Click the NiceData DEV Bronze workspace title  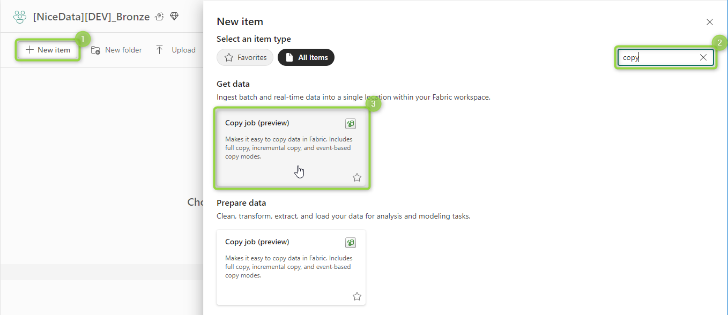(91, 17)
